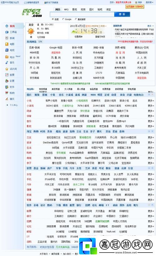Expand 更多 on the 小游戏 row
The width and height of the screenshot is (156, 256).
[x=151, y=106]
